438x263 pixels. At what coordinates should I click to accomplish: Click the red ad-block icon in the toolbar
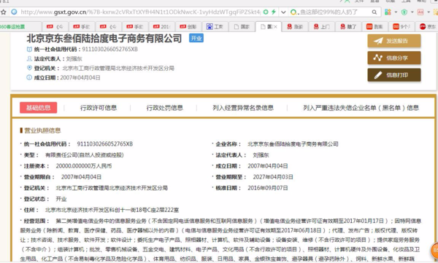tap(420, 12)
